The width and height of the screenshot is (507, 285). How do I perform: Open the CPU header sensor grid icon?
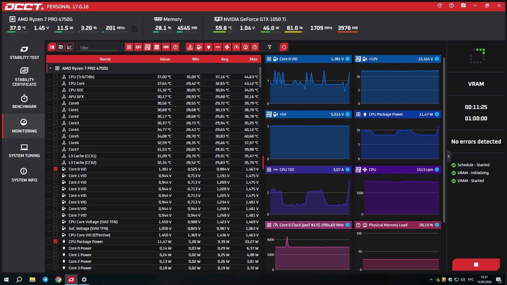[x=134, y=29]
